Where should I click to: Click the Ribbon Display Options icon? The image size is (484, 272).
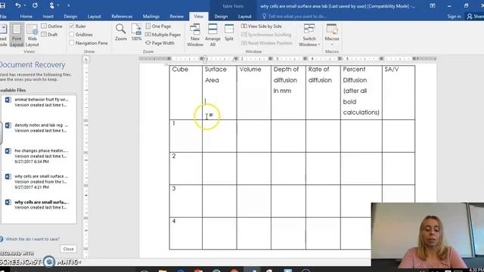pyautogui.click(x=433, y=5)
